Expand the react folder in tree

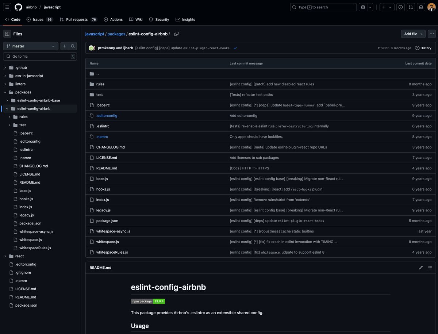(x=5, y=256)
